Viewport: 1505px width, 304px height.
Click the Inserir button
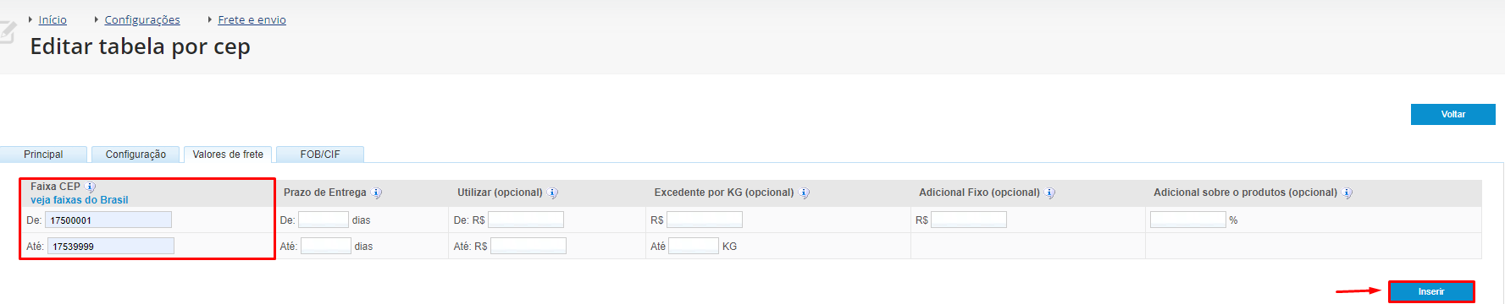pyautogui.click(x=1431, y=291)
